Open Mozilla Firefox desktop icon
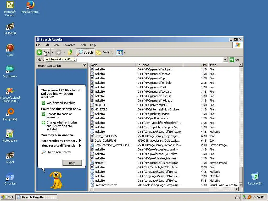Image resolution: width=268 pixels, height=201 pixels. coord(30,7)
